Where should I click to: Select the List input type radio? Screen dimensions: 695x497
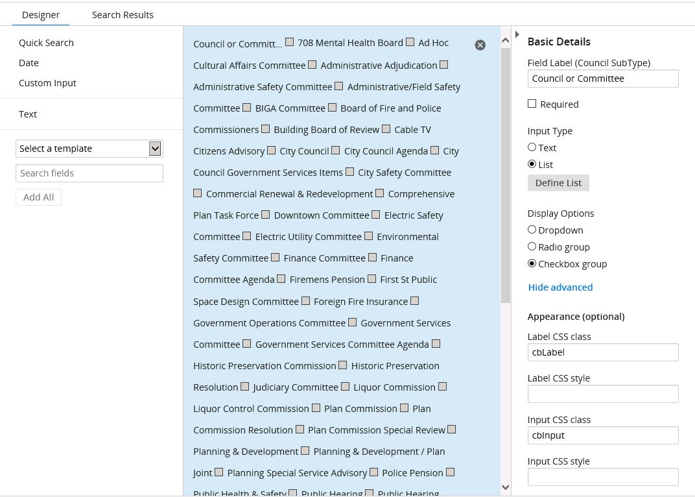(532, 164)
